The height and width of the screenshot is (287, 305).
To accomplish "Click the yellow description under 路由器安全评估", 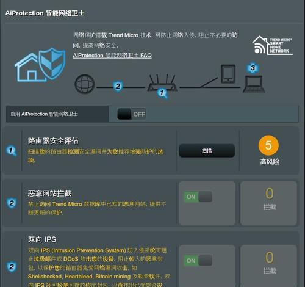I will click(96, 156).
